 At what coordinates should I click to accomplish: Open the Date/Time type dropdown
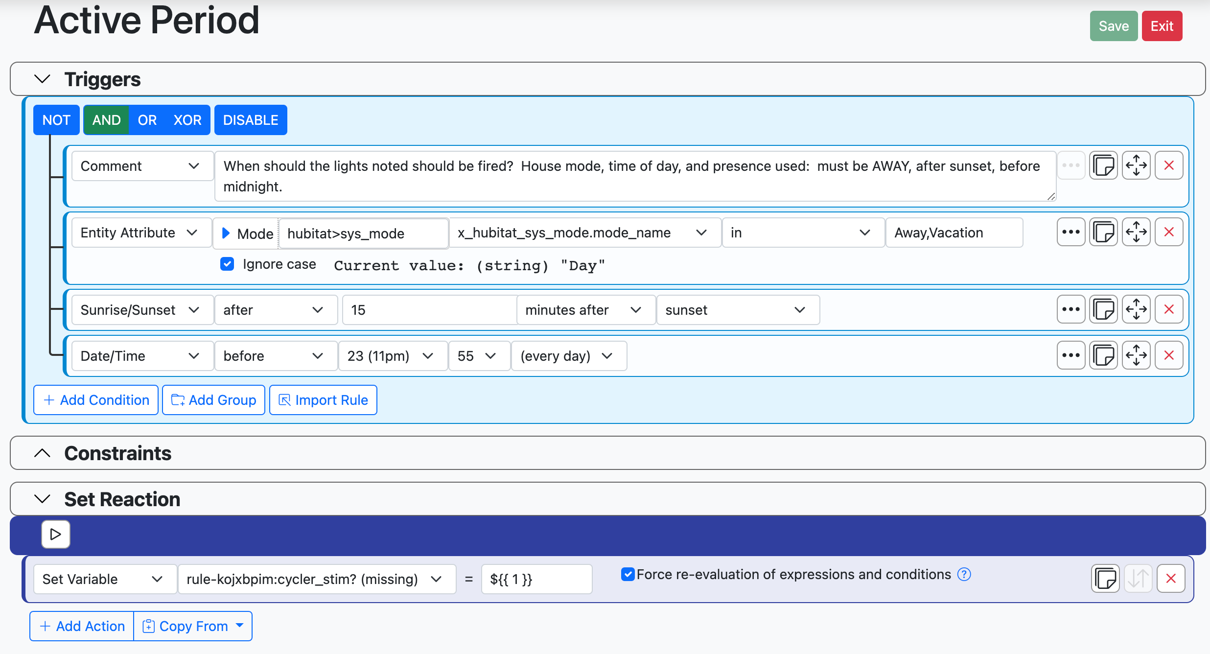click(142, 356)
